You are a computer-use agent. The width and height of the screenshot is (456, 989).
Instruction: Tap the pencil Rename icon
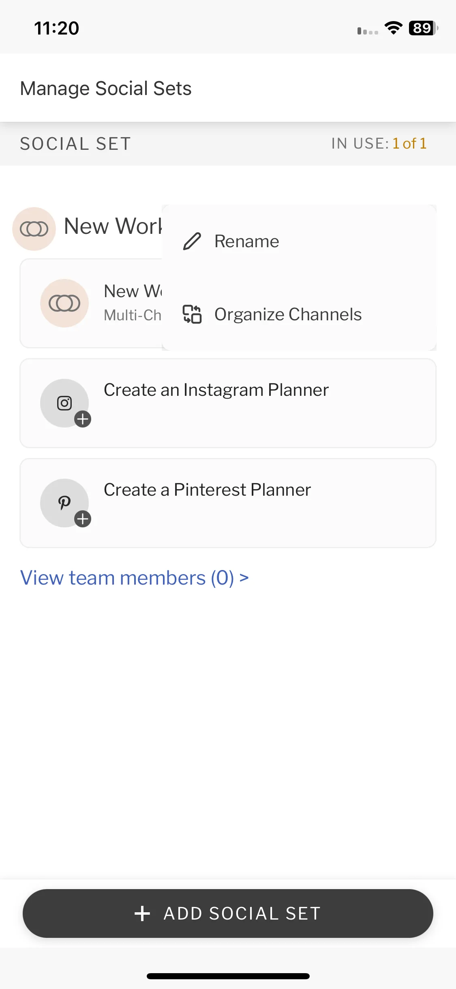(x=192, y=241)
